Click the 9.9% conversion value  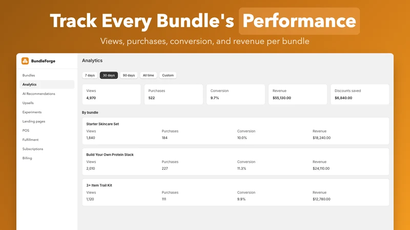click(x=241, y=199)
